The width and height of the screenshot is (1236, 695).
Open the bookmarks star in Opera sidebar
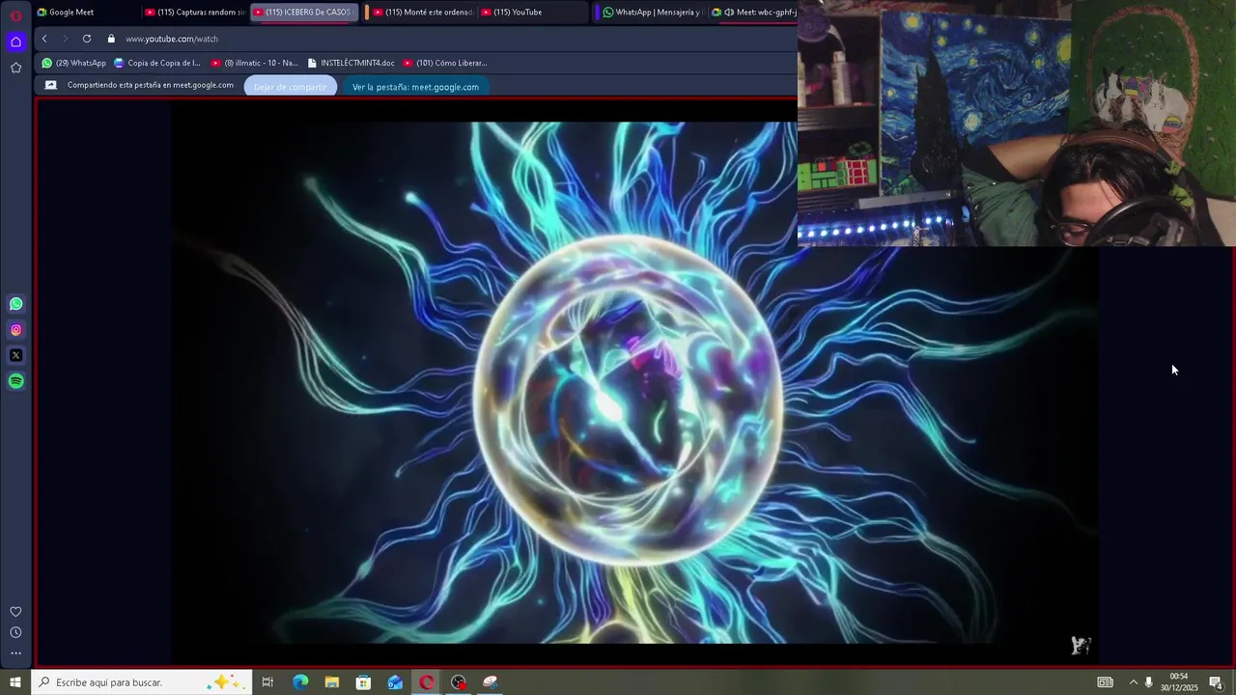[15, 68]
